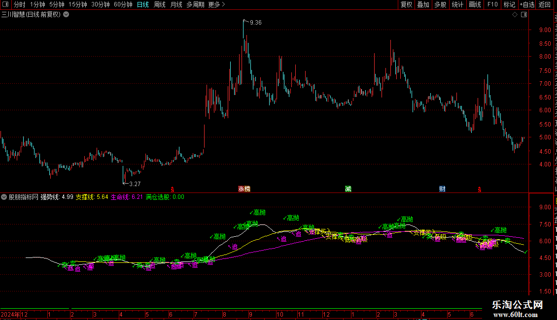Select the 1分钟 period tab
557x320 pixels.
37,4
